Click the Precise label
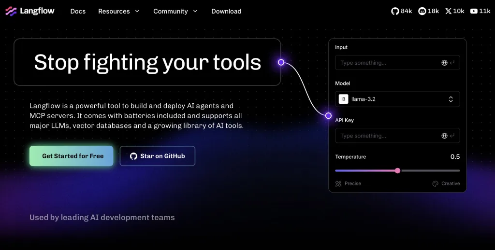 click(x=352, y=183)
